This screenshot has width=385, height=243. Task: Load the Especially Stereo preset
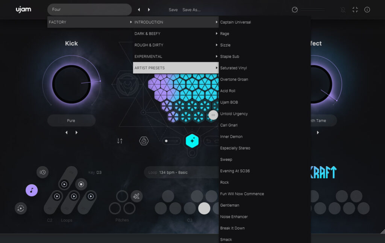265,148
